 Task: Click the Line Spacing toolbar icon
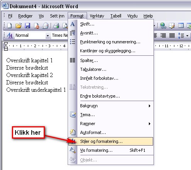click(181, 35)
